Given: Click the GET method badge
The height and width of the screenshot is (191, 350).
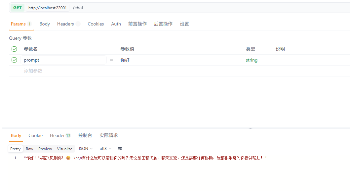Looking at the screenshot, I should pyautogui.click(x=17, y=8).
